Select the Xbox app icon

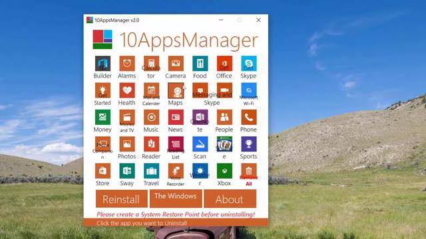pos(224,171)
